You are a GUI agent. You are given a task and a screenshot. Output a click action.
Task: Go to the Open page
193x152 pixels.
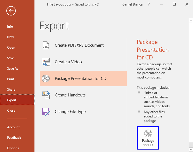[11, 48]
